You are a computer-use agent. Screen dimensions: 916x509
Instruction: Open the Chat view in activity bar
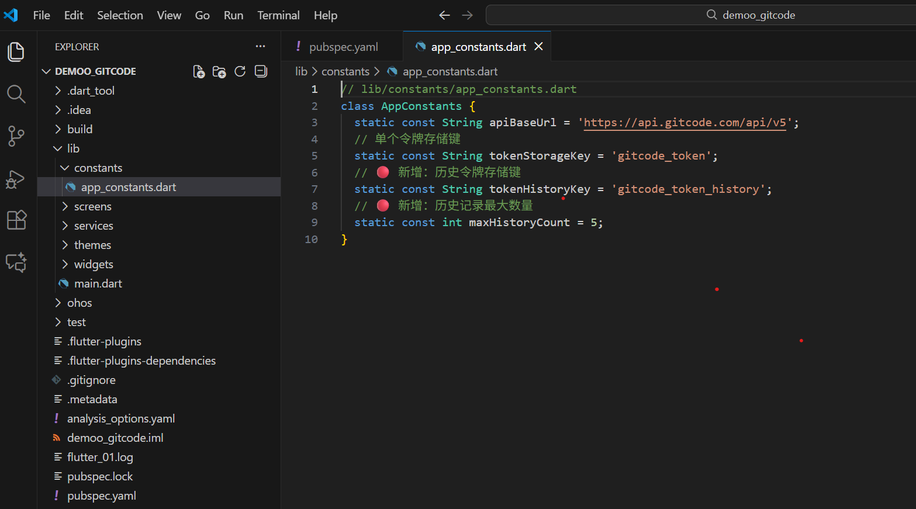(x=16, y=262)
